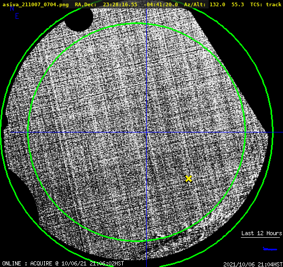283x267 pixels.
Task: Click the Az/Alt label in header
Action: click(x=195, y=5)
